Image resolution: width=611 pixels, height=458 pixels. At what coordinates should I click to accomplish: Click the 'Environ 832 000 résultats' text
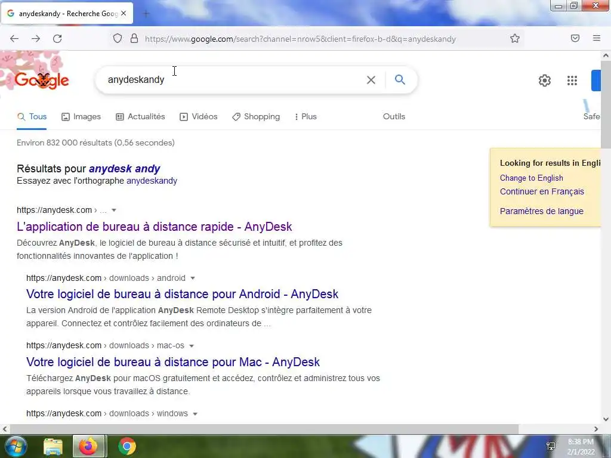pos(95,143)
